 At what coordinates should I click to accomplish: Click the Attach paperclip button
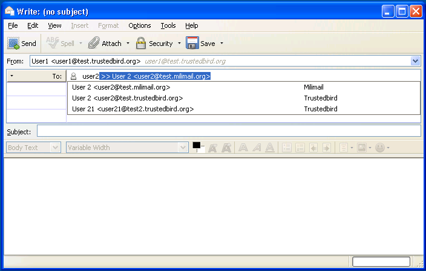(x=105, y=44)
